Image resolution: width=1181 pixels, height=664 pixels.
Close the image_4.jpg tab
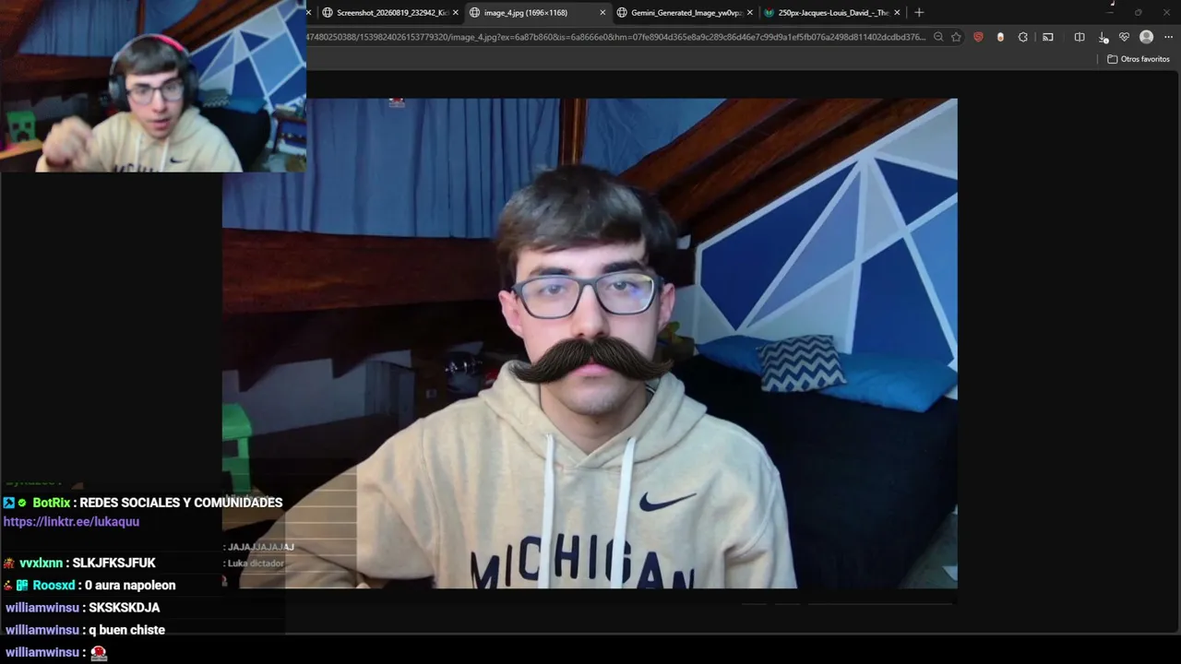(x=602, y=13)
